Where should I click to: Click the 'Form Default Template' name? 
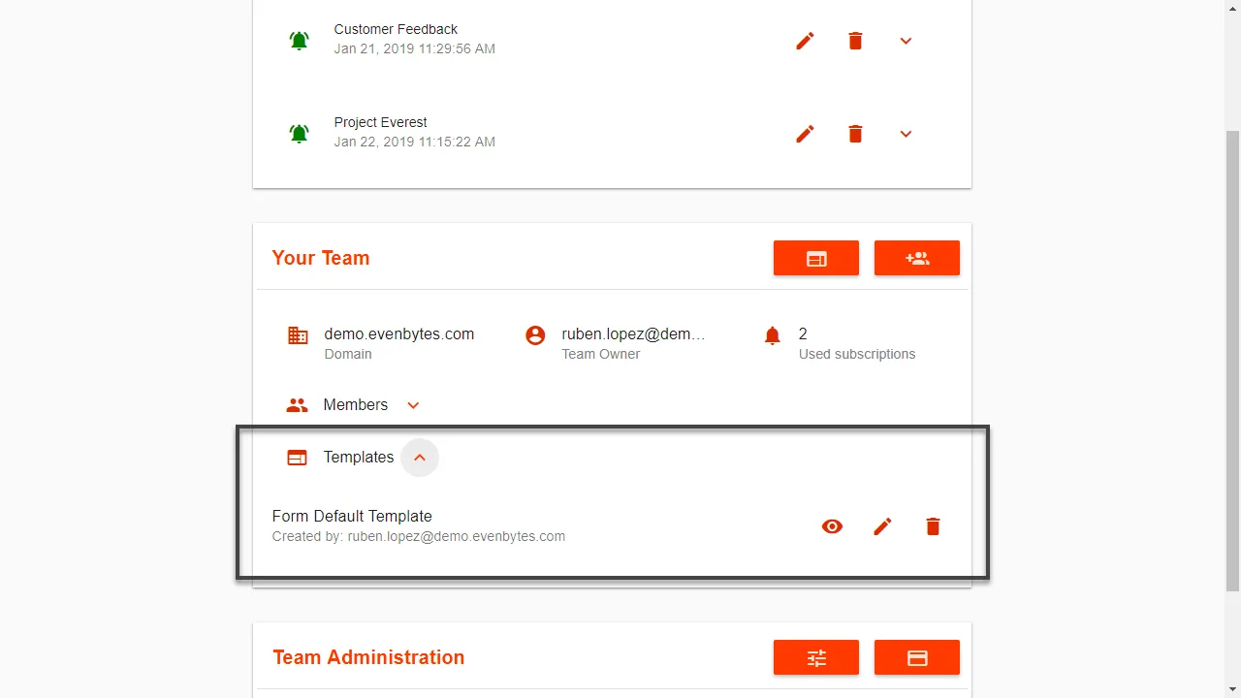pyautogui.click(x=352, y=516)
